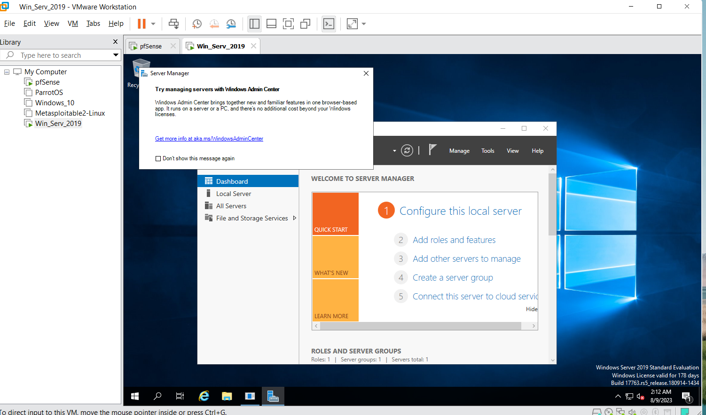Screen dimensions: 706x415
Task: Click the Server Manager vertical scrollbar
Action: [552, 204]
